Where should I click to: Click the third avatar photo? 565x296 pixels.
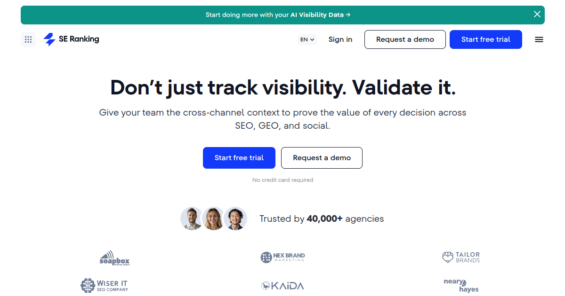(235, 218)
